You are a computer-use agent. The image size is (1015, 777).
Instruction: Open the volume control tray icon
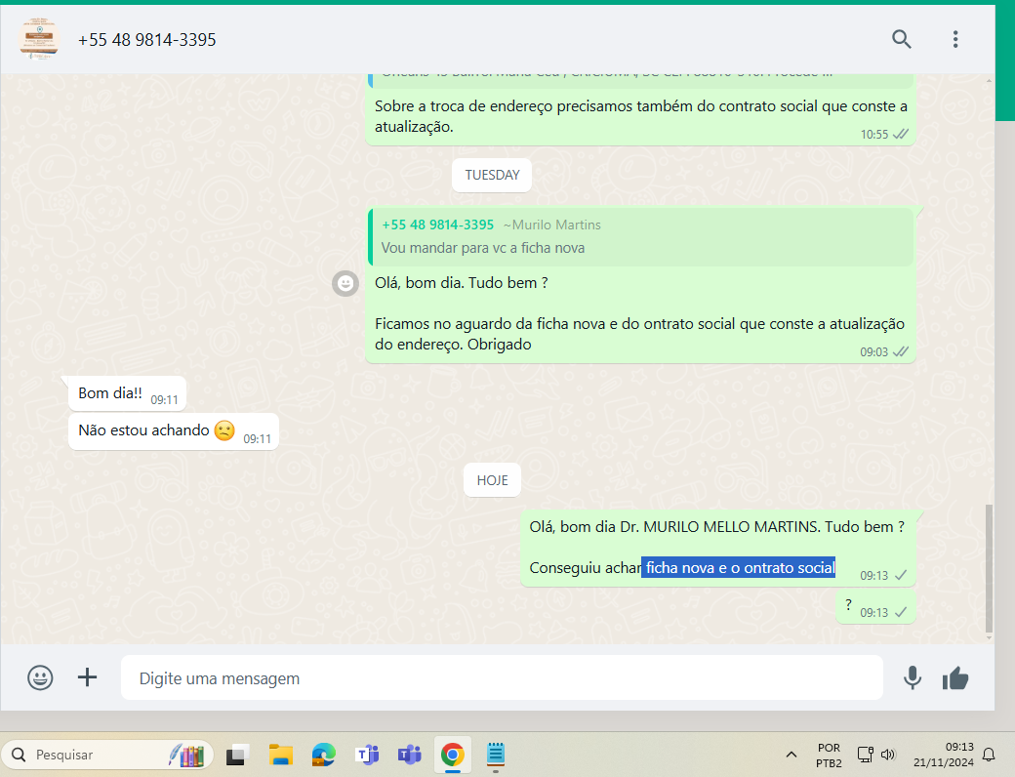(x=888, y=755)
